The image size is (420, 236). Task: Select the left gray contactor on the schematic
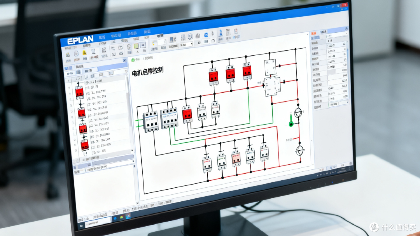point(151,122)
